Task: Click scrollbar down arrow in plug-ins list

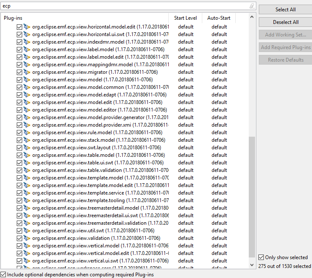Action: (252, 265)
